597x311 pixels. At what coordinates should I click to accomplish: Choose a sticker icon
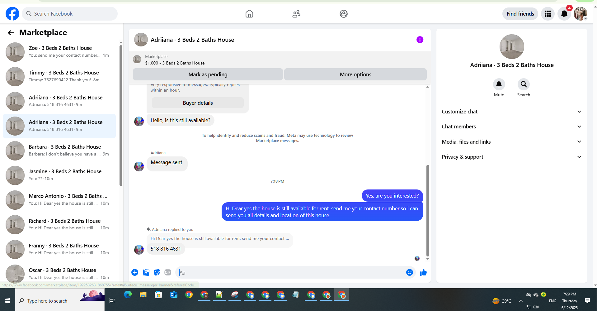157,272
